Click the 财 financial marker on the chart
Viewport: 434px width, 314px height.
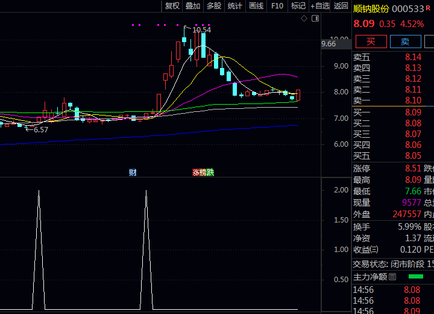click(133, 173)
